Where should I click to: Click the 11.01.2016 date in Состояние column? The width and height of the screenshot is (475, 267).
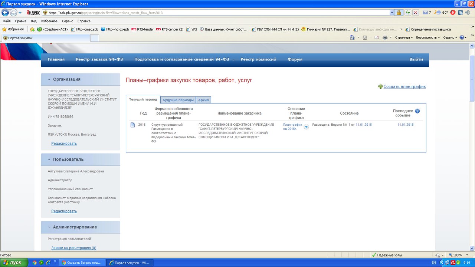(x=364, y=125)
